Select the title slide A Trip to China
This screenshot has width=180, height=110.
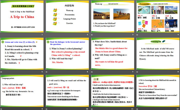pyautogui.click(x=22, y=18)
